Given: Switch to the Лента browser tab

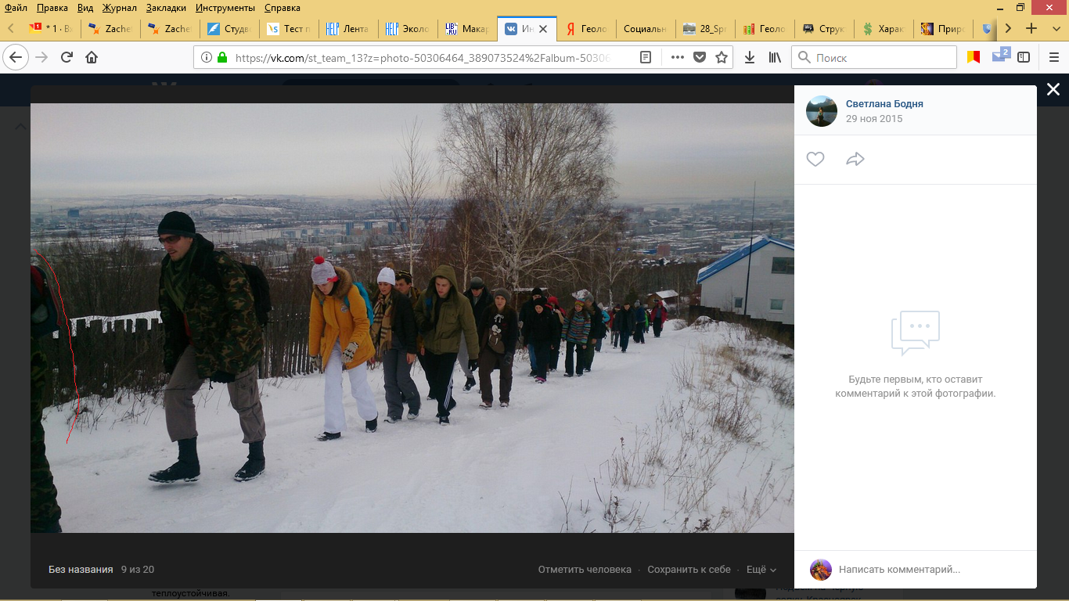Looking at the screenshot, I should (348, 29).
